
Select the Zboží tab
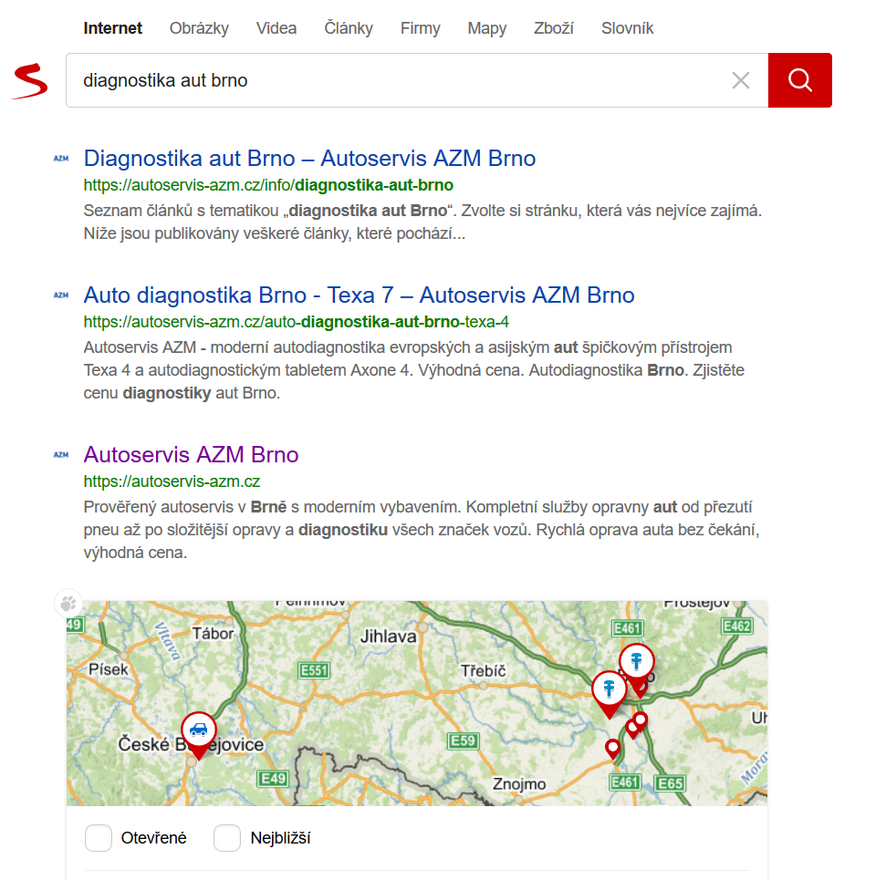pyautogui.click(x=554, y=28)
